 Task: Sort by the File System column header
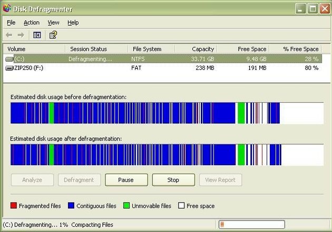pyautogui.click(x=151, y=49)
